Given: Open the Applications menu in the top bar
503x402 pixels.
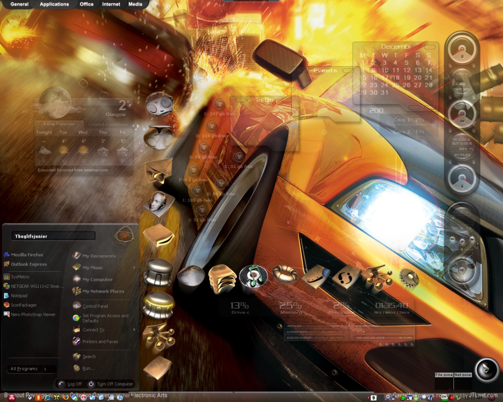Looking at the screenshot, I should [54, 4].
